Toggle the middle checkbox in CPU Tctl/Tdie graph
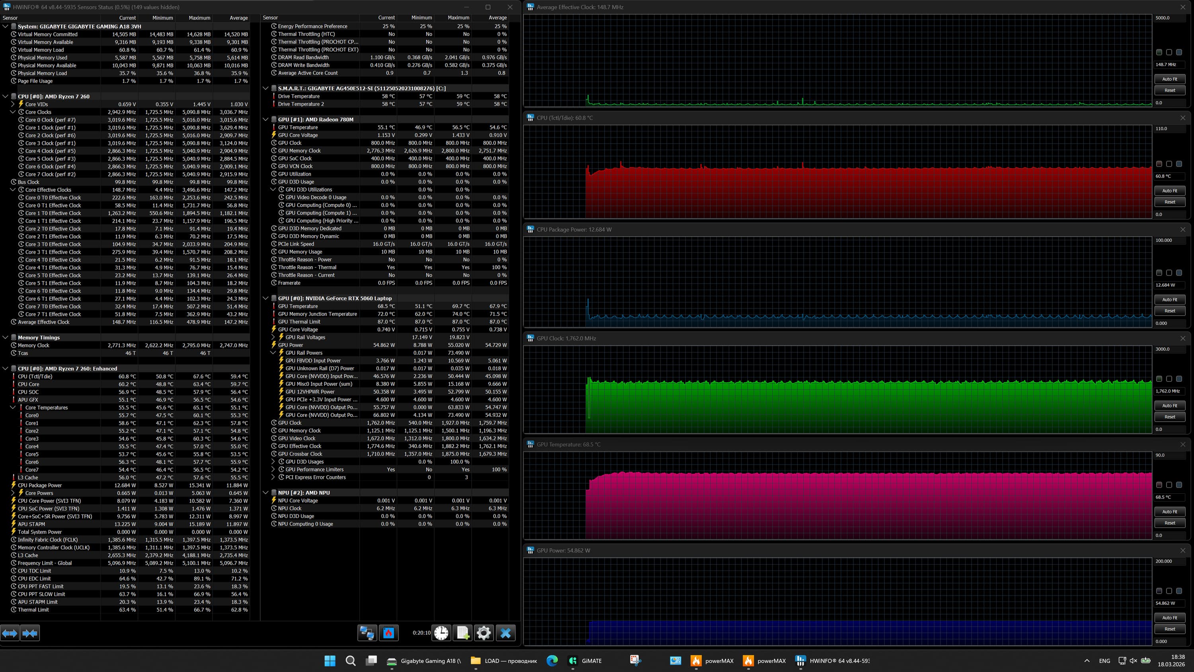The height and width of the screenshot is (672, 1194). (1169, 164)
